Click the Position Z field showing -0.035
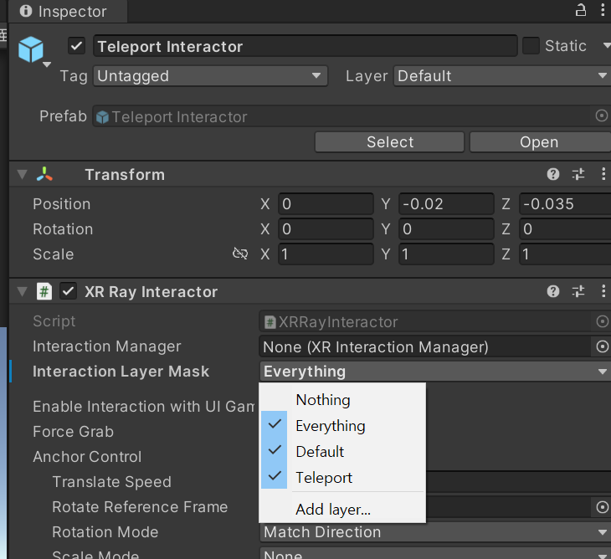The image size is (611, 559). pyautogui.click(x=565, y=203)
